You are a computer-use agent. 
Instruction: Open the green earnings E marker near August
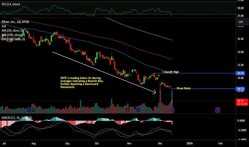click(33, 110)
